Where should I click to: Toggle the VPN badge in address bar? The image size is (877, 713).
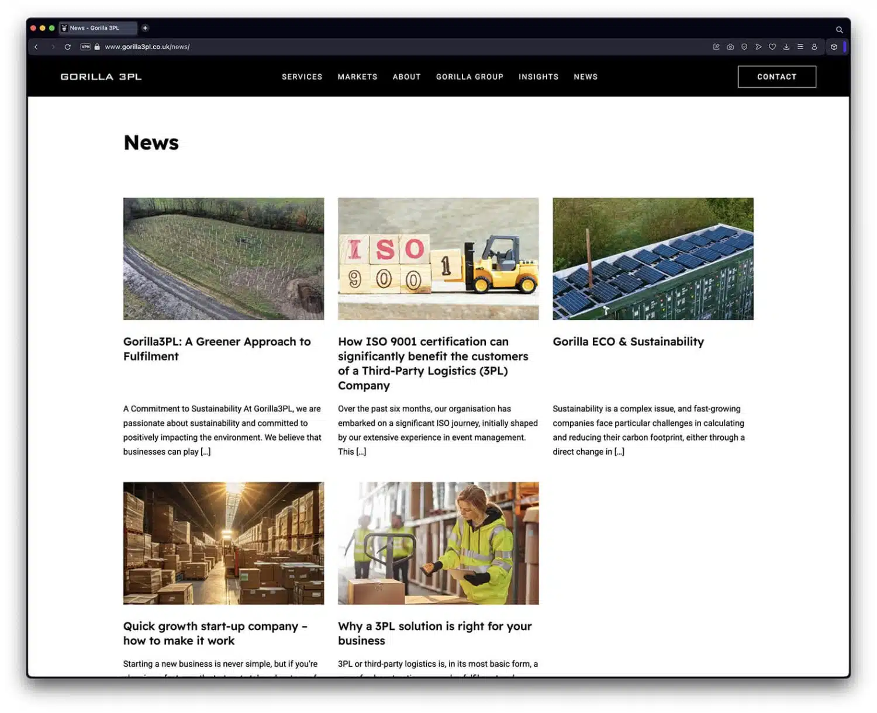tap(85, 47)
